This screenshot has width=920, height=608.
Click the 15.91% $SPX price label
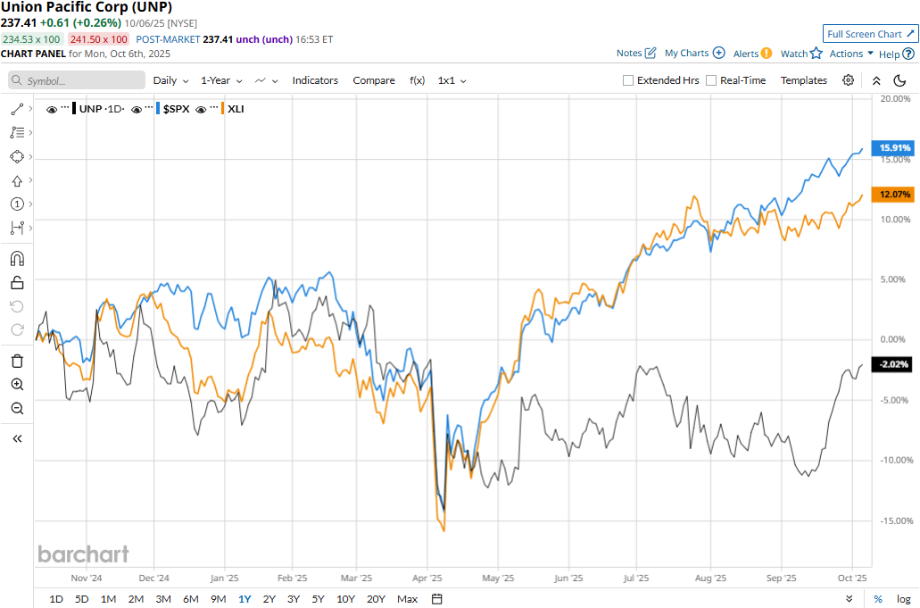[x=893, y=147]
